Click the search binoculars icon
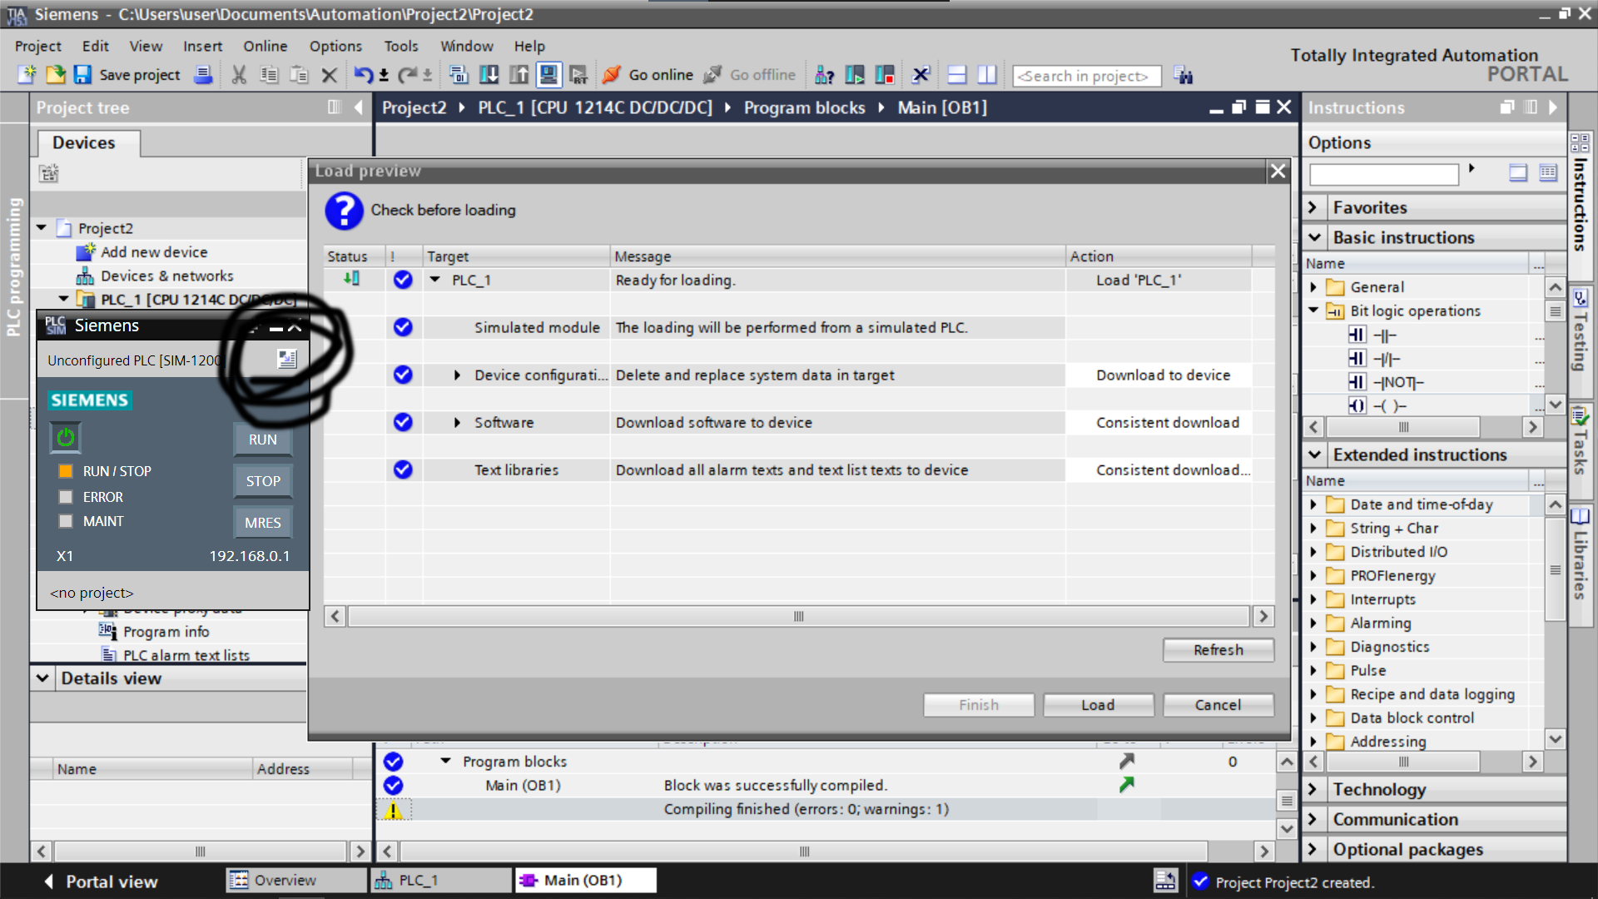Image resolution: width=1598 pixels, height=899 pixels. coord(1184,75)
